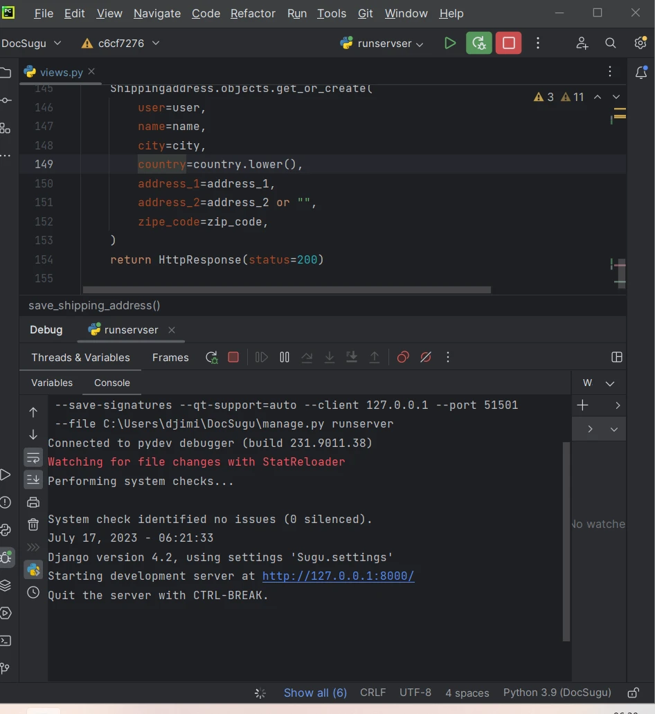Image resolution: width=655 pixels, height=714 pixels.
Task: Switch to the Variables tab
Action: 52,383
